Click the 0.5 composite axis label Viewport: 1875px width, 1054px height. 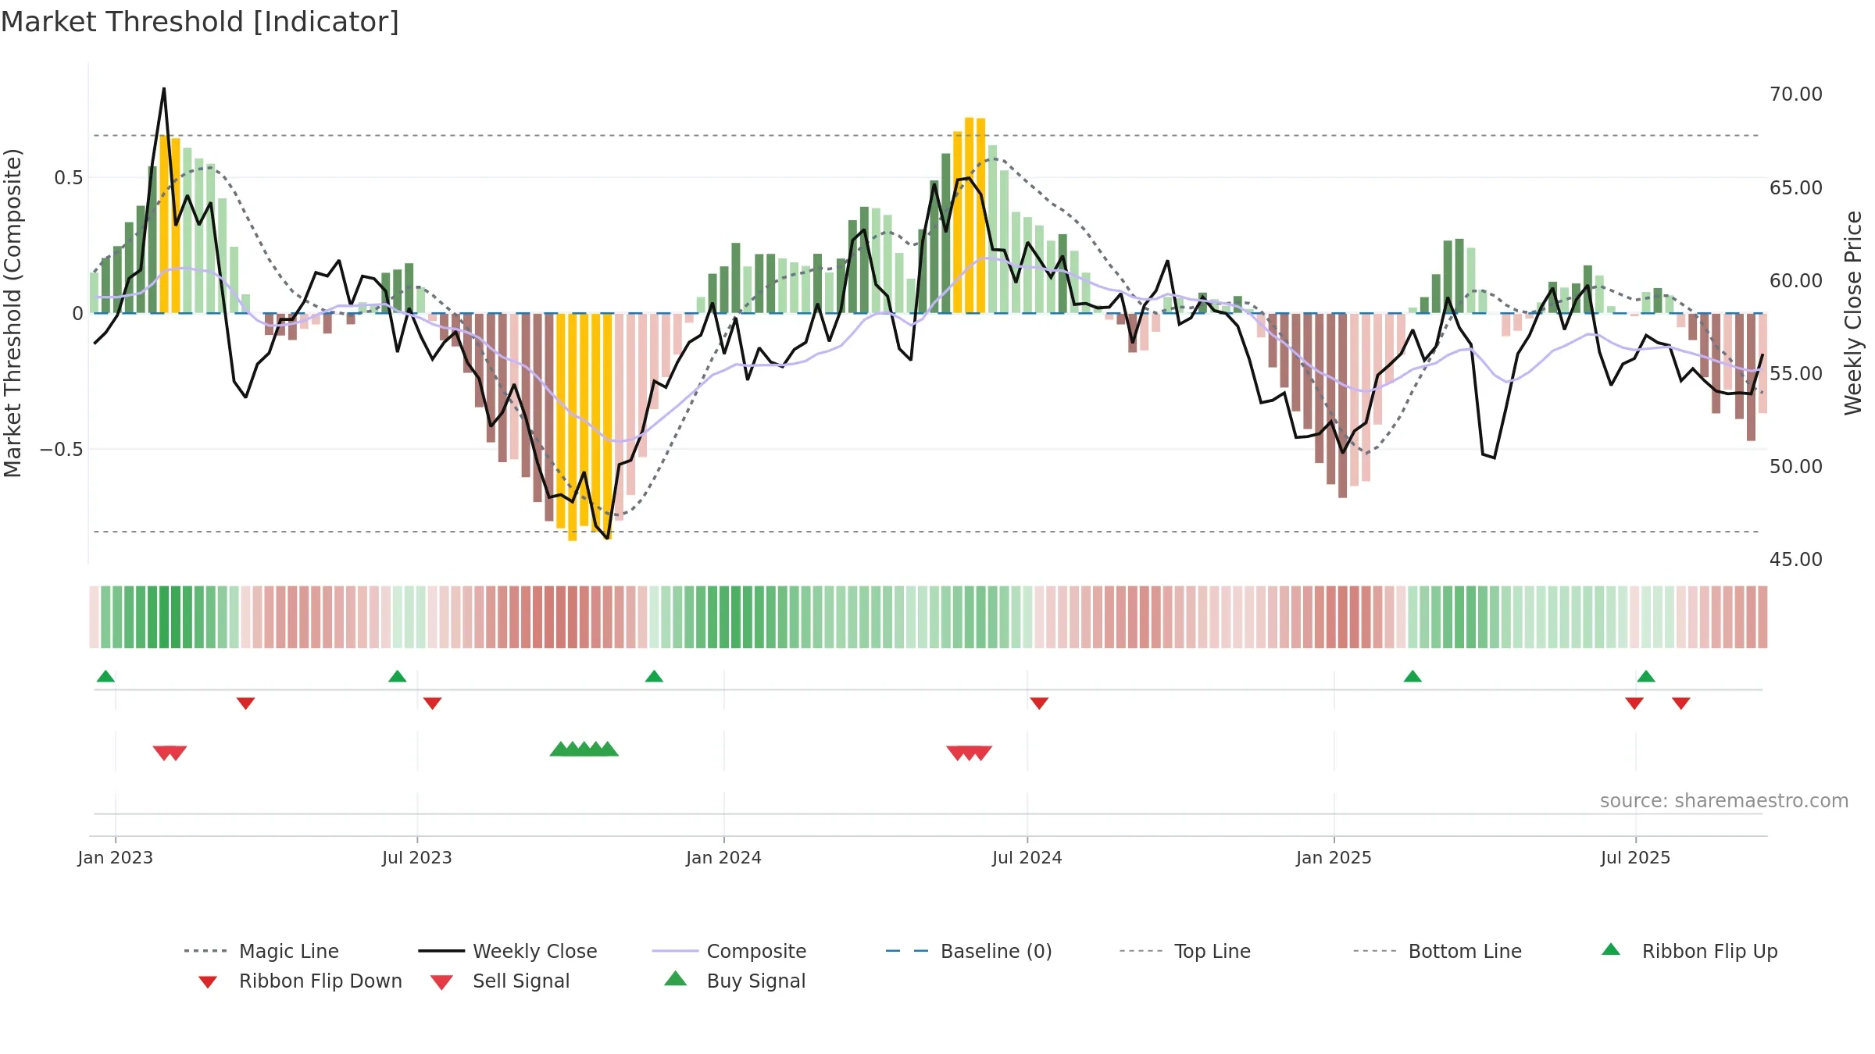click(x=69, y=178)
